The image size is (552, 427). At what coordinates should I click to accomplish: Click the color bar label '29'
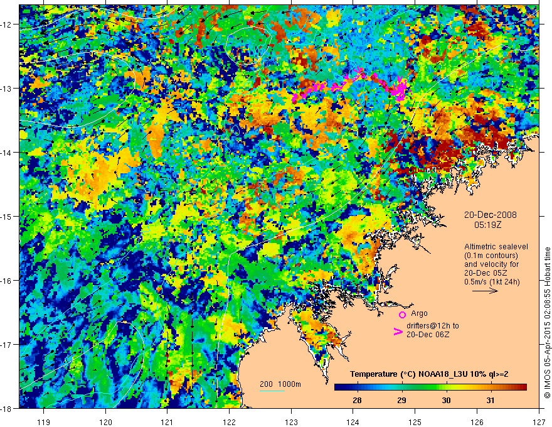click(401, 400)
